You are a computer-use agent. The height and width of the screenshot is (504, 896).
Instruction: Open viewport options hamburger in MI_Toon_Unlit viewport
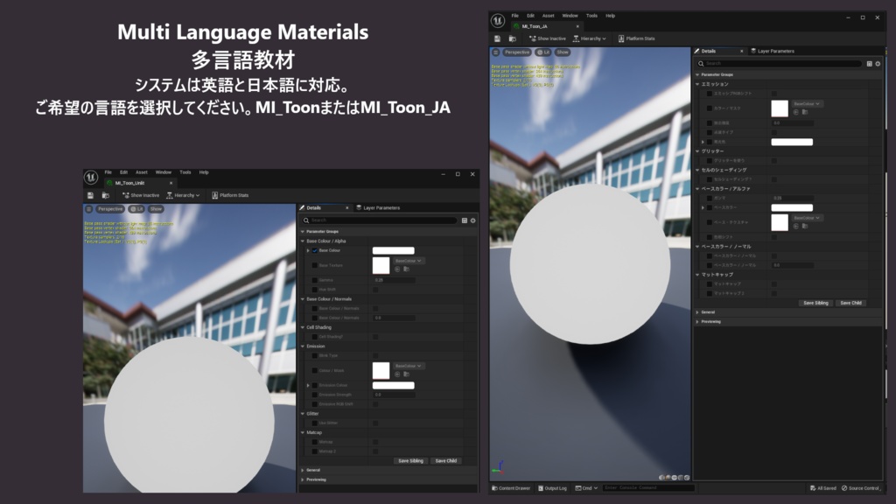coord(88,209)
